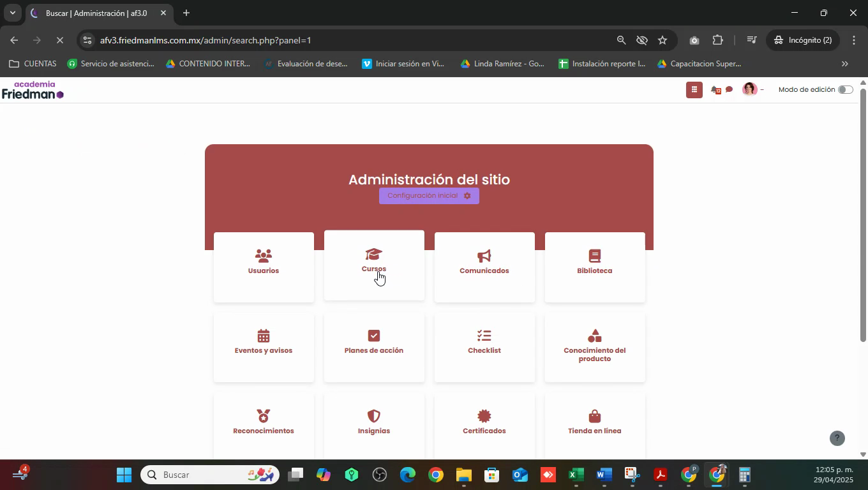
Task: Open the Comunicados megaphone card
Action: click(484, 267)
